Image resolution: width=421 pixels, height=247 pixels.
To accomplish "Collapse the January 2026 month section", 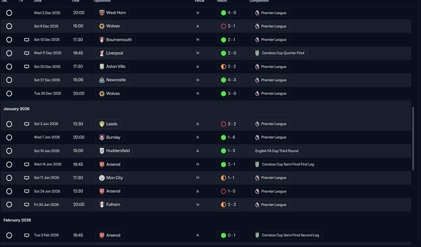I will tap(17, 109).
